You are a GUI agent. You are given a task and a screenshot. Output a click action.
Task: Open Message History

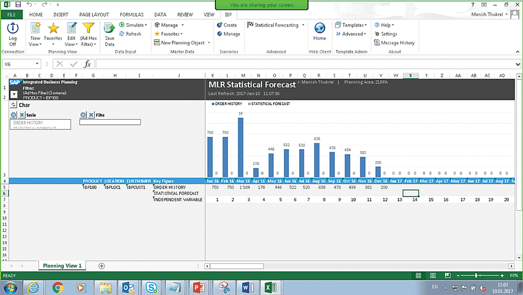[394, 43]
